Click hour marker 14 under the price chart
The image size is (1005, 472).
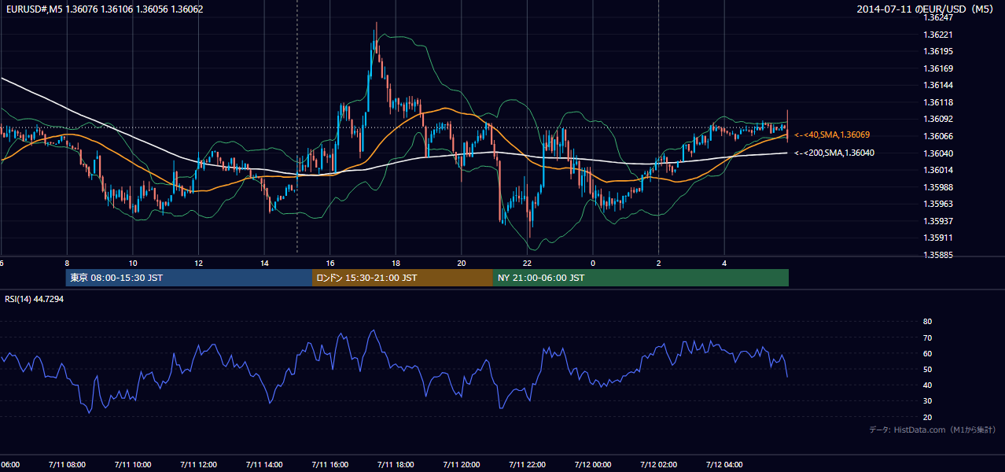(x=264, y=263)
